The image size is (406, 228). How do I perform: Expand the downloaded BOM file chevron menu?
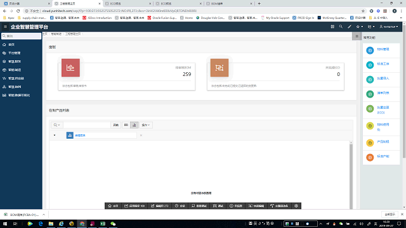tap(44, 215)
